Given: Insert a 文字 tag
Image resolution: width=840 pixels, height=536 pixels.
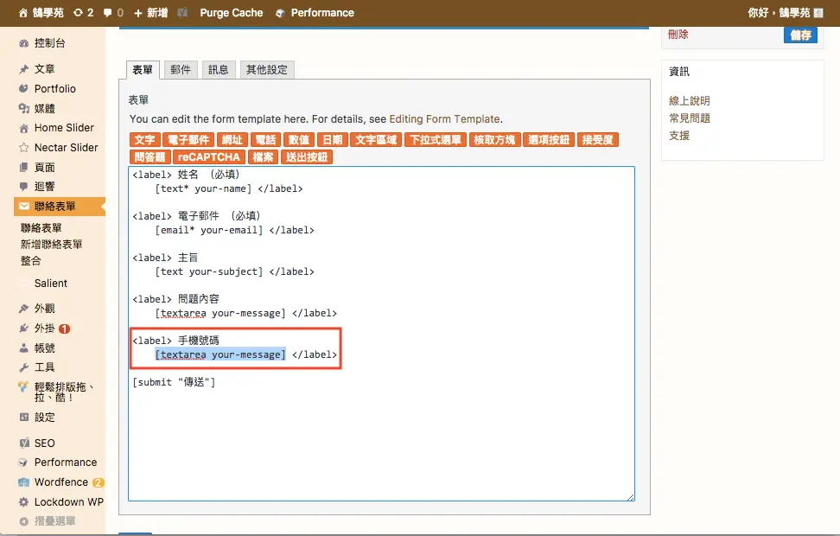Looking at the screenshot, I should pos(144,140).
